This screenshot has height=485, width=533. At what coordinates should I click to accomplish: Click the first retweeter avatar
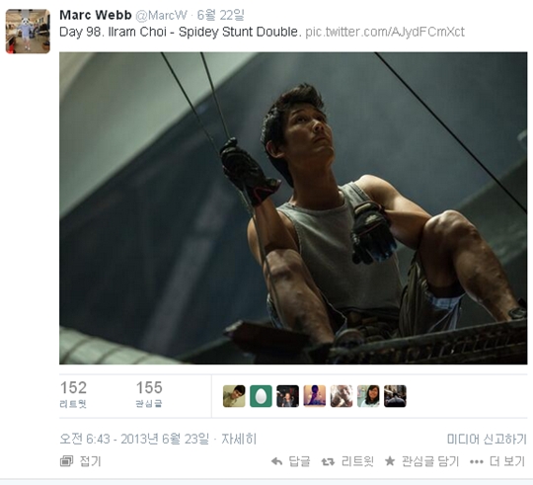coord(234,396)
